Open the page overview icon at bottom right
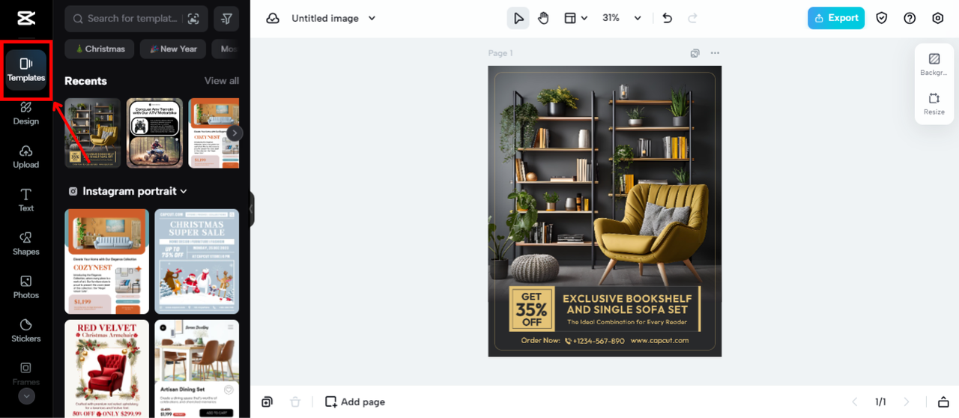Image resolution: width=959 pixels, height=418 pixels. click(943, 402)
